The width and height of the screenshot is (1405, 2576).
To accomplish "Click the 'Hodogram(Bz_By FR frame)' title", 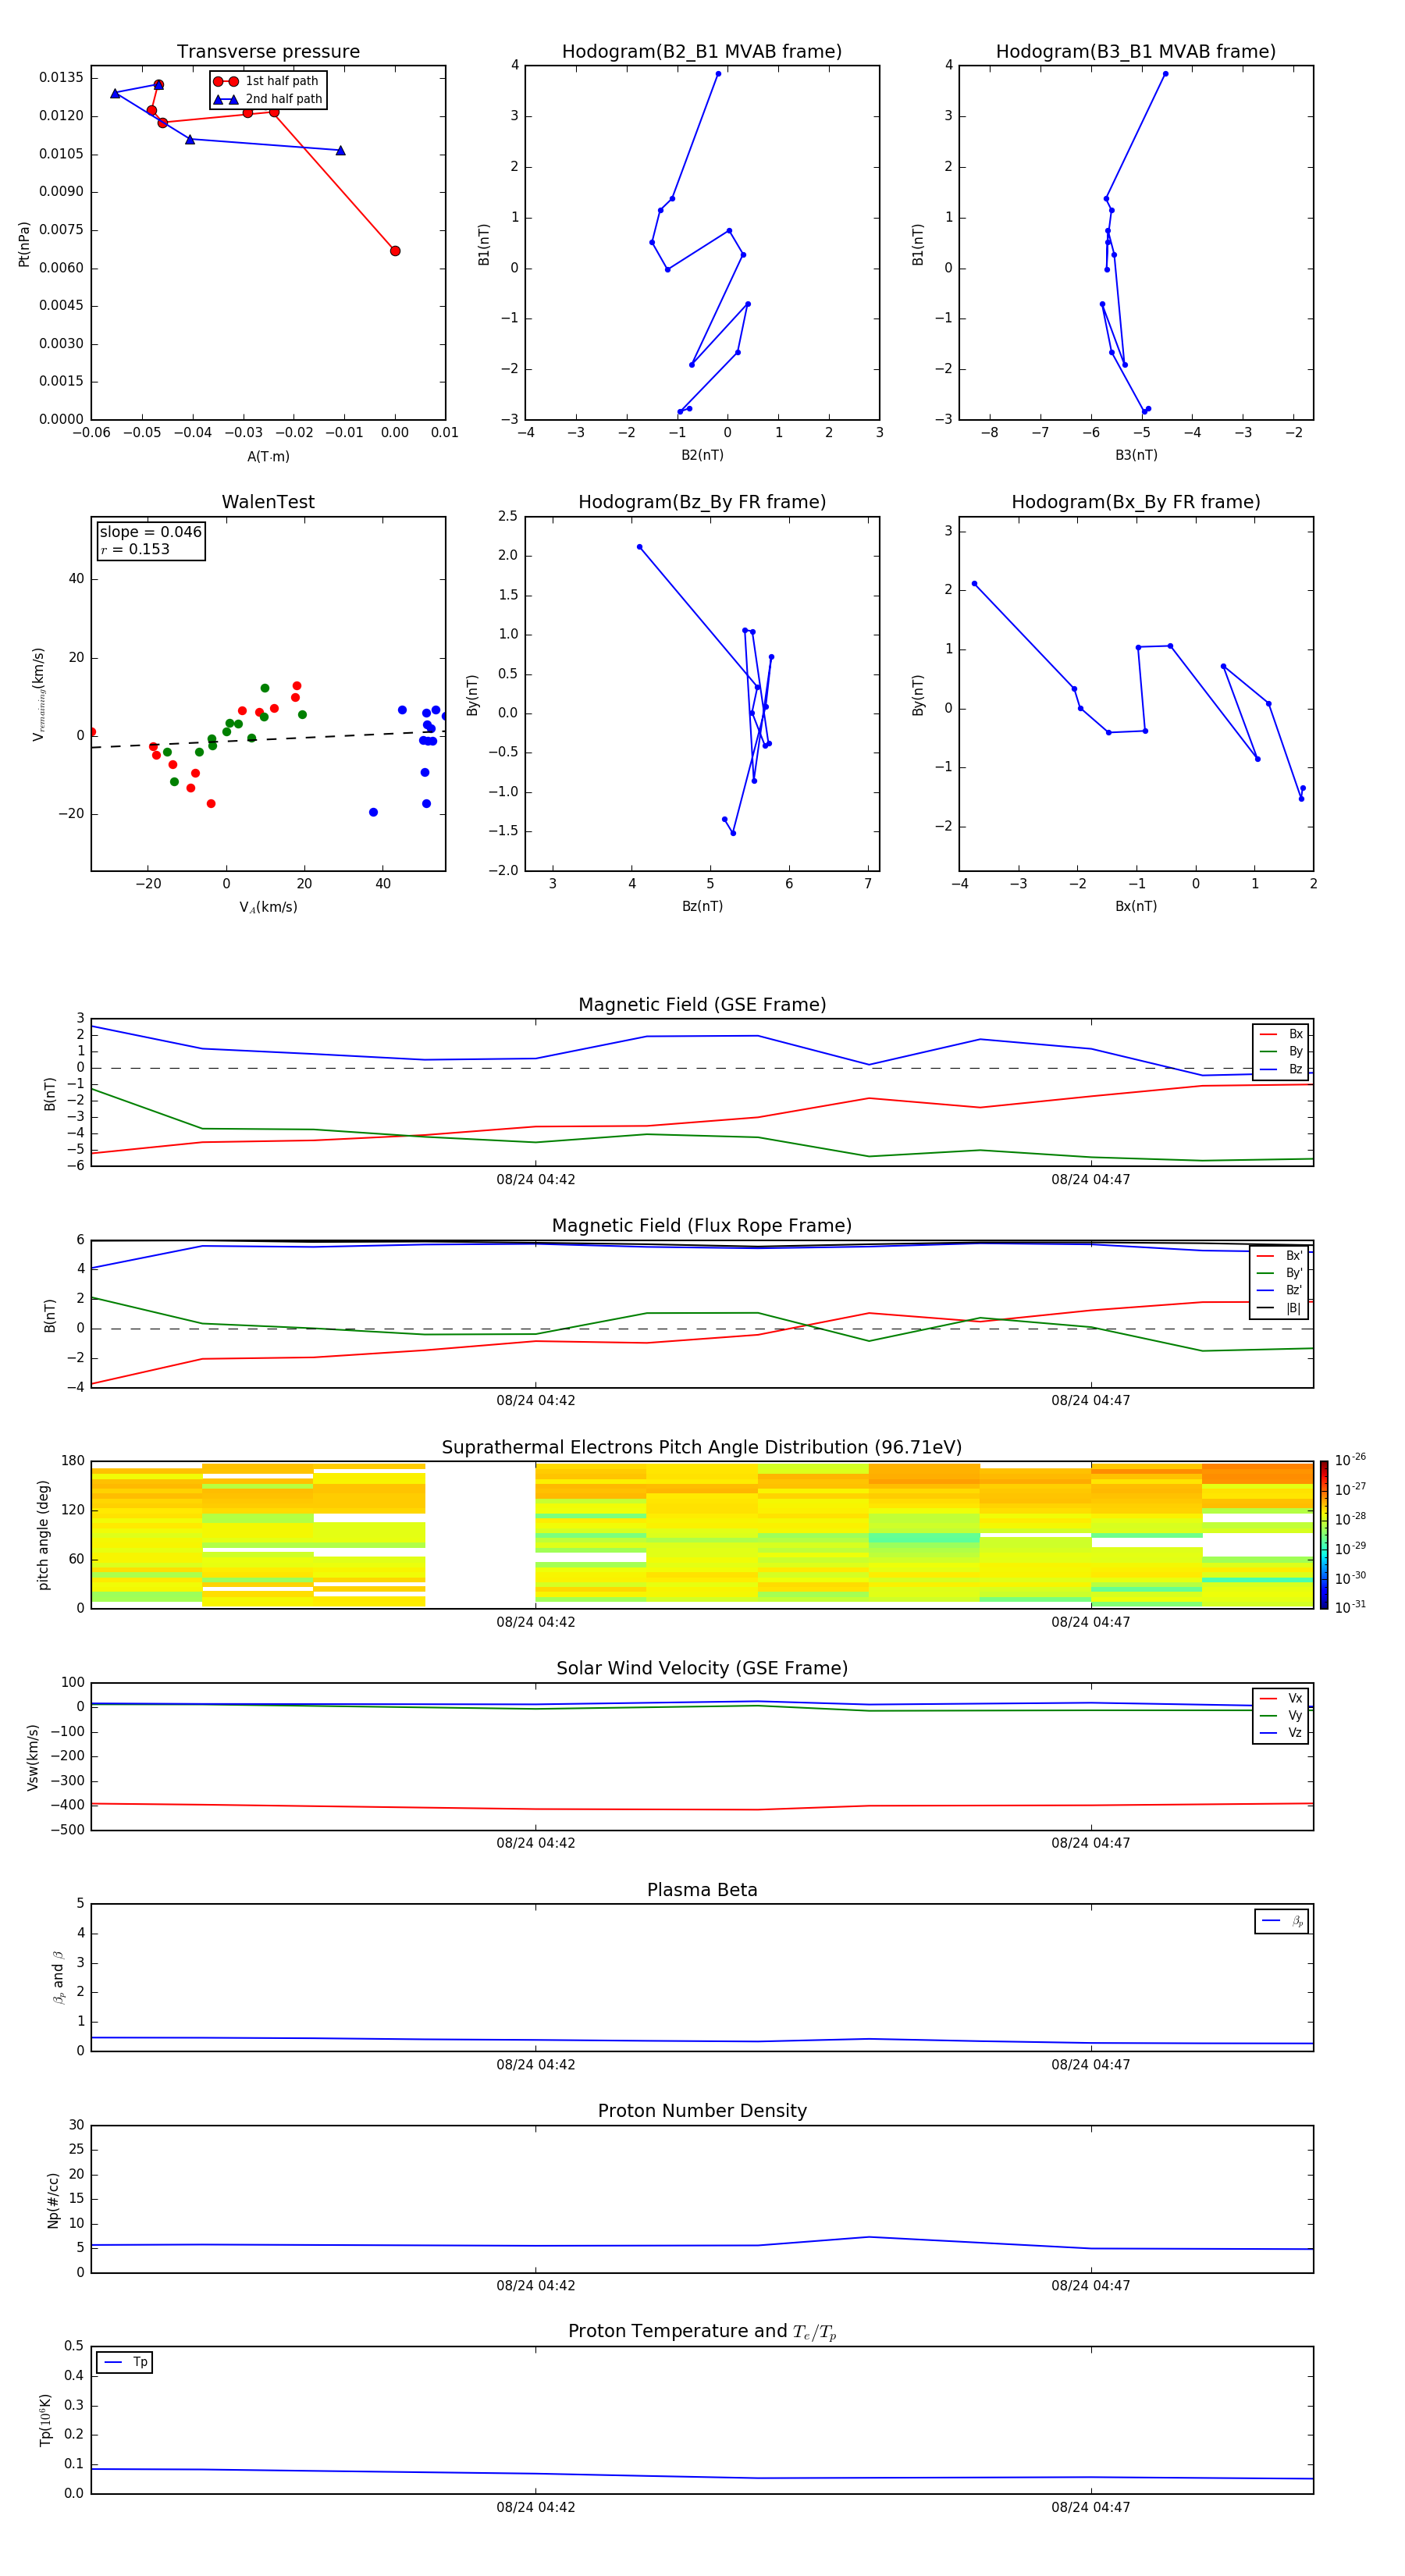I will tap(702, 502).
